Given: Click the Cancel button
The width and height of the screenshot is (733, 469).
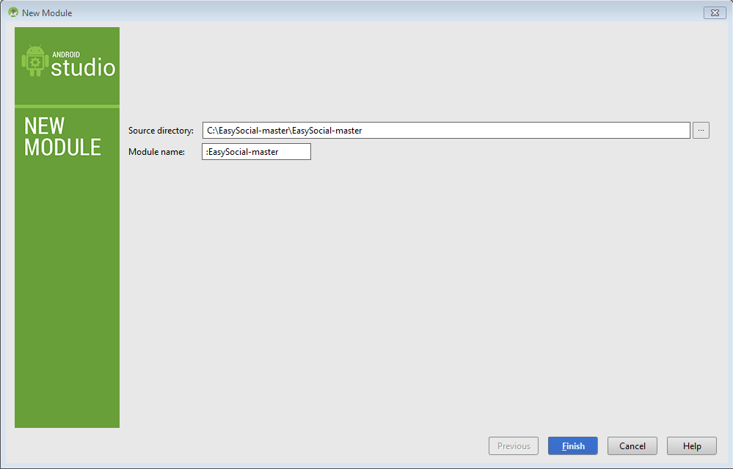Looking at the screenshot, I should (x=632, y=446).
